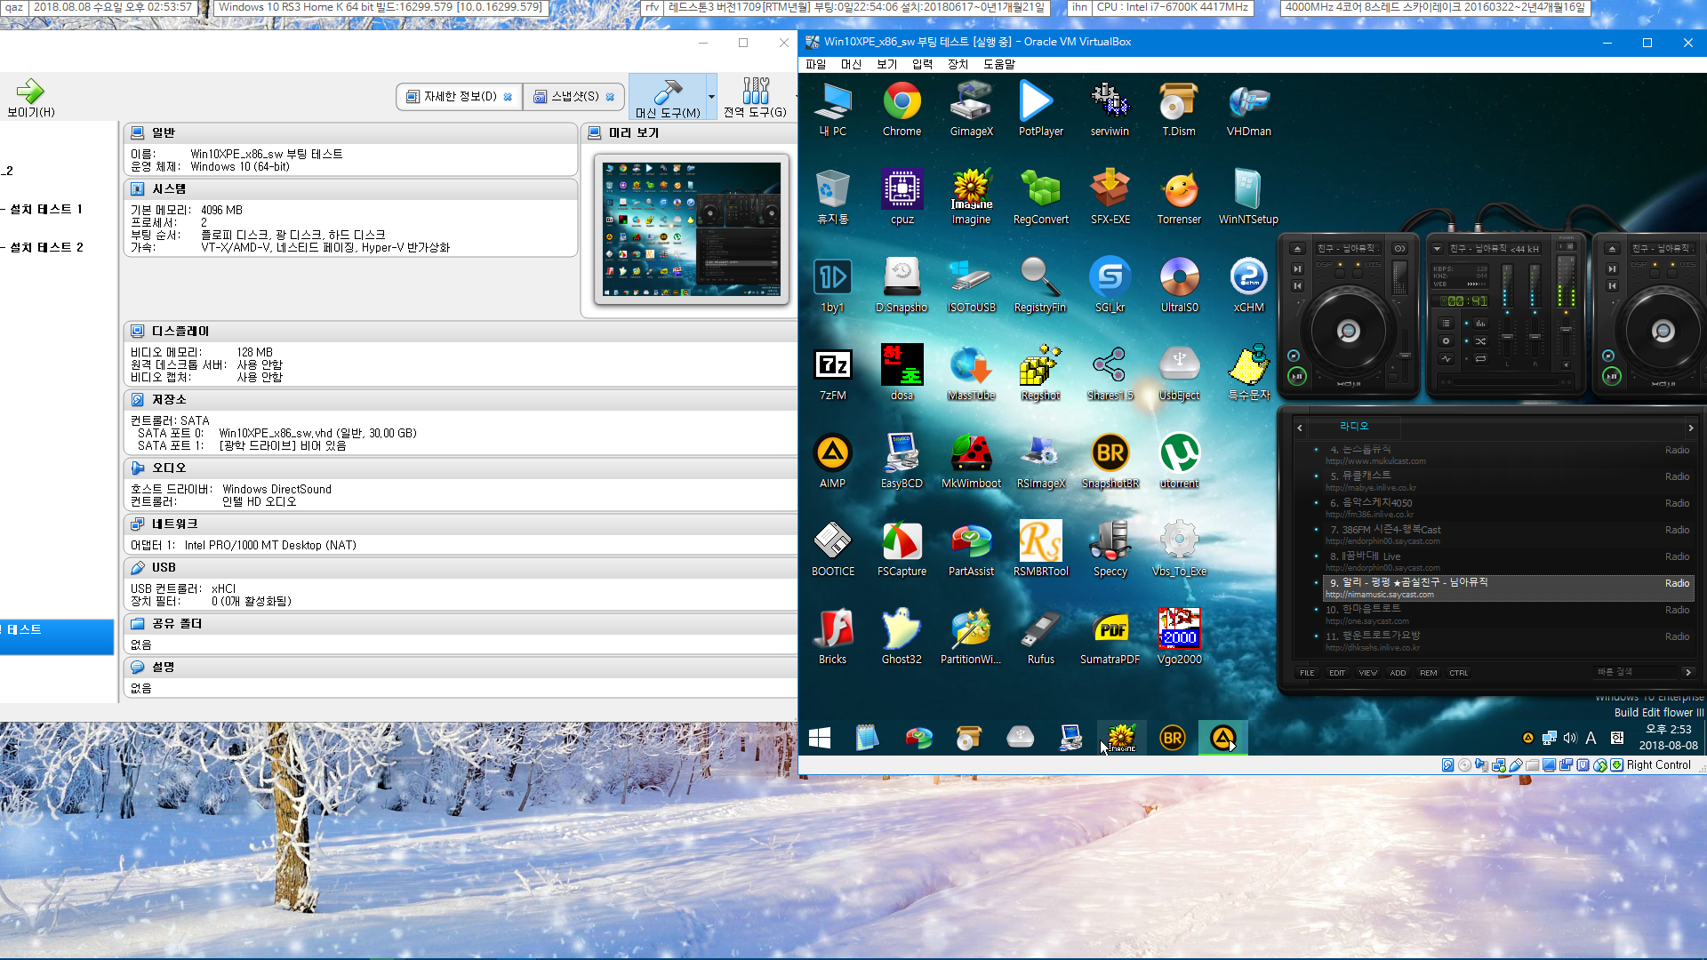The width and height of the screenshot is (1707, 960).
Task: Click 자세한 정보 details button
Action: pos(456,97)
